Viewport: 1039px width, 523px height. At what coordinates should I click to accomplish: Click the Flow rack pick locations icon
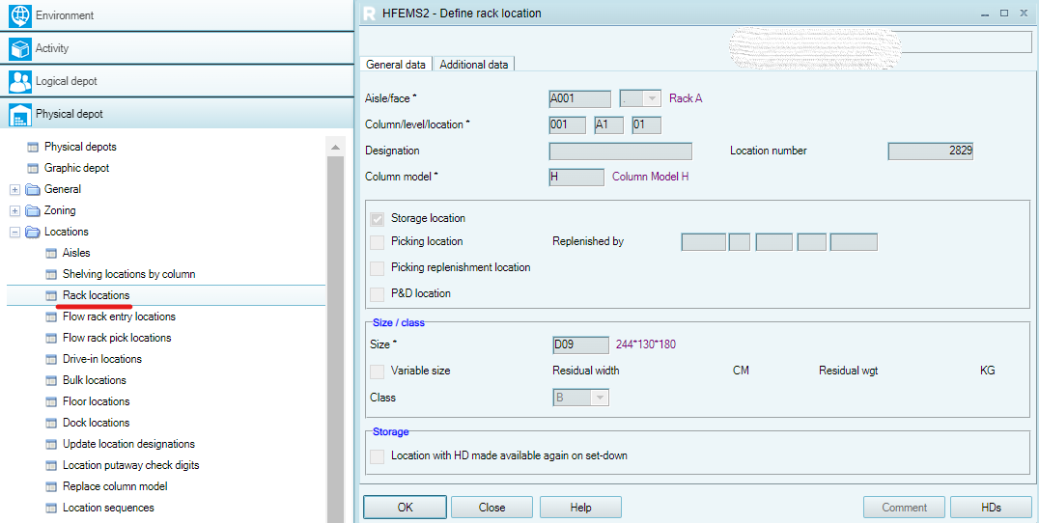point(51,338)
